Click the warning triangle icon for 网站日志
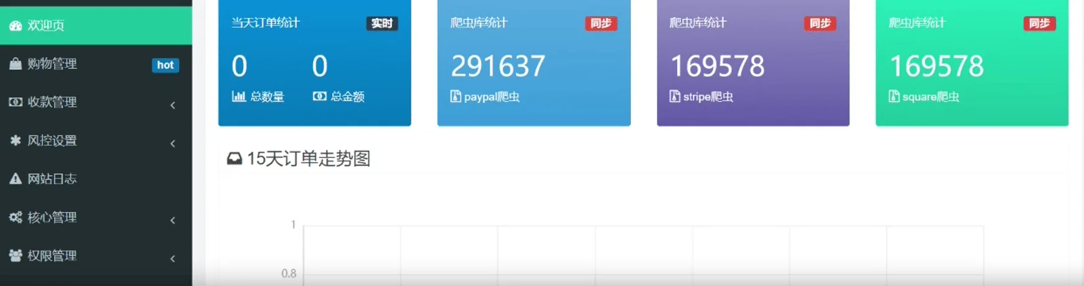1084x286 pixels. 16,179
